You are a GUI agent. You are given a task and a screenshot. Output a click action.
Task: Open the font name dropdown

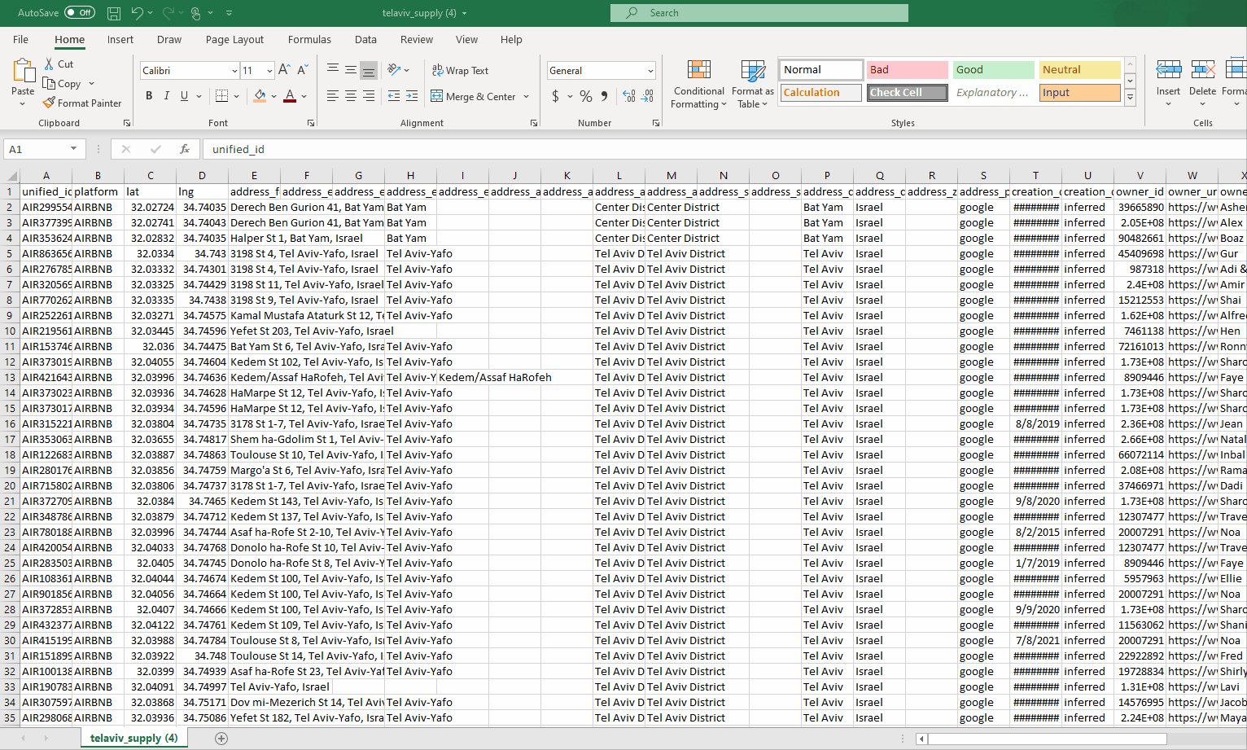coord(234,71)
